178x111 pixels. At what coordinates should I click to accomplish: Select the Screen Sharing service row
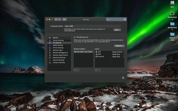59,40
